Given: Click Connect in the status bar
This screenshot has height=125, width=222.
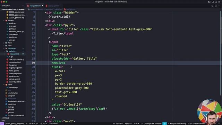Looking at the screenshot, I should 53,124.
